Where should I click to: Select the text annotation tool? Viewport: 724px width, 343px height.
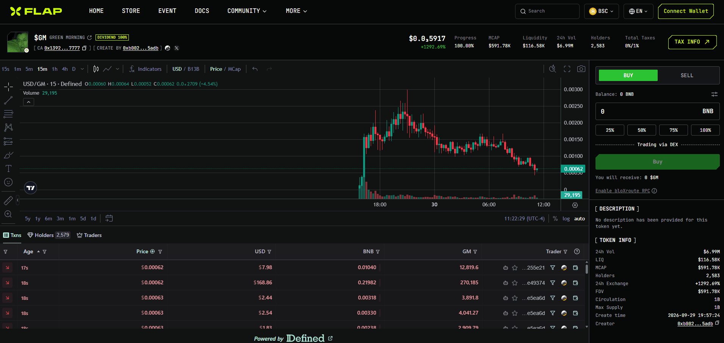(8, 168)
